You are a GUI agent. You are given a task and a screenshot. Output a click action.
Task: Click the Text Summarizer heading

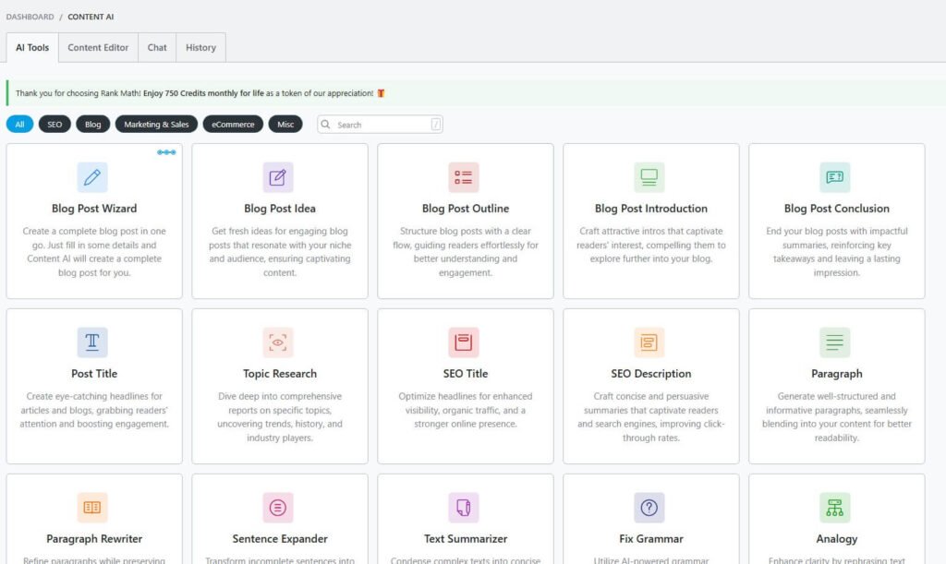(466, 539)
